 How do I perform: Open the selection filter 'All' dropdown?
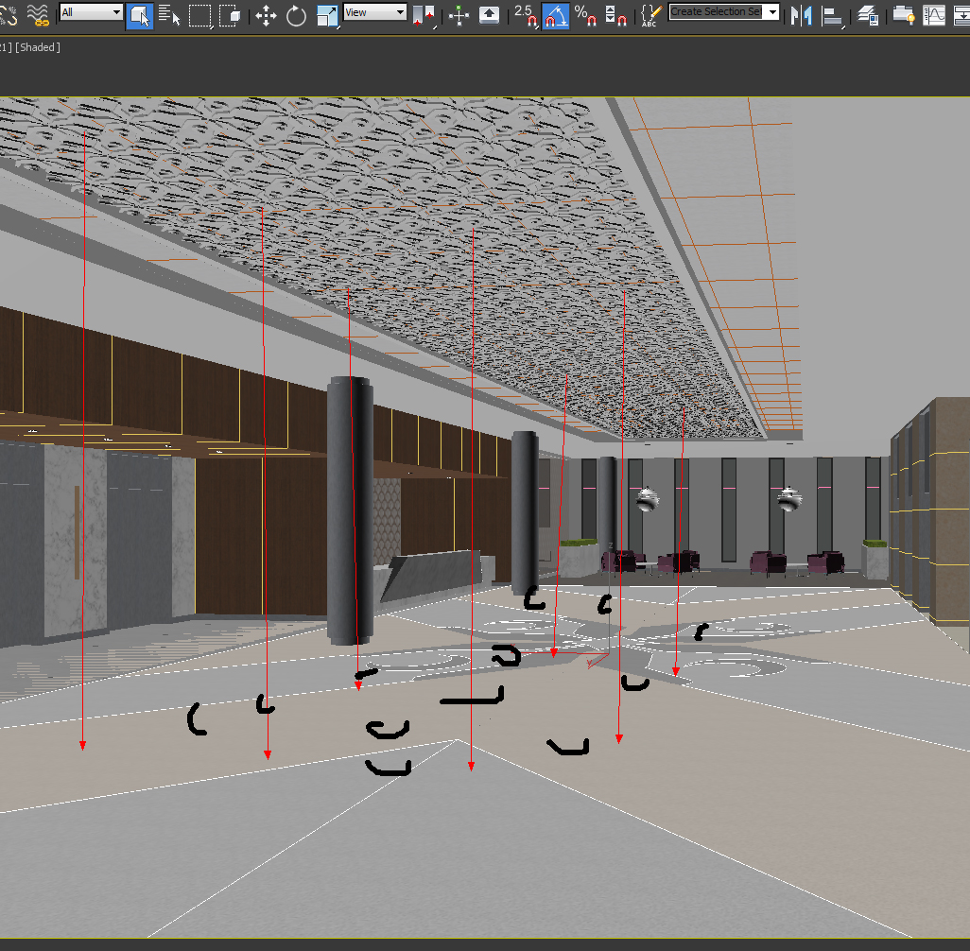(x=91, y=11)
